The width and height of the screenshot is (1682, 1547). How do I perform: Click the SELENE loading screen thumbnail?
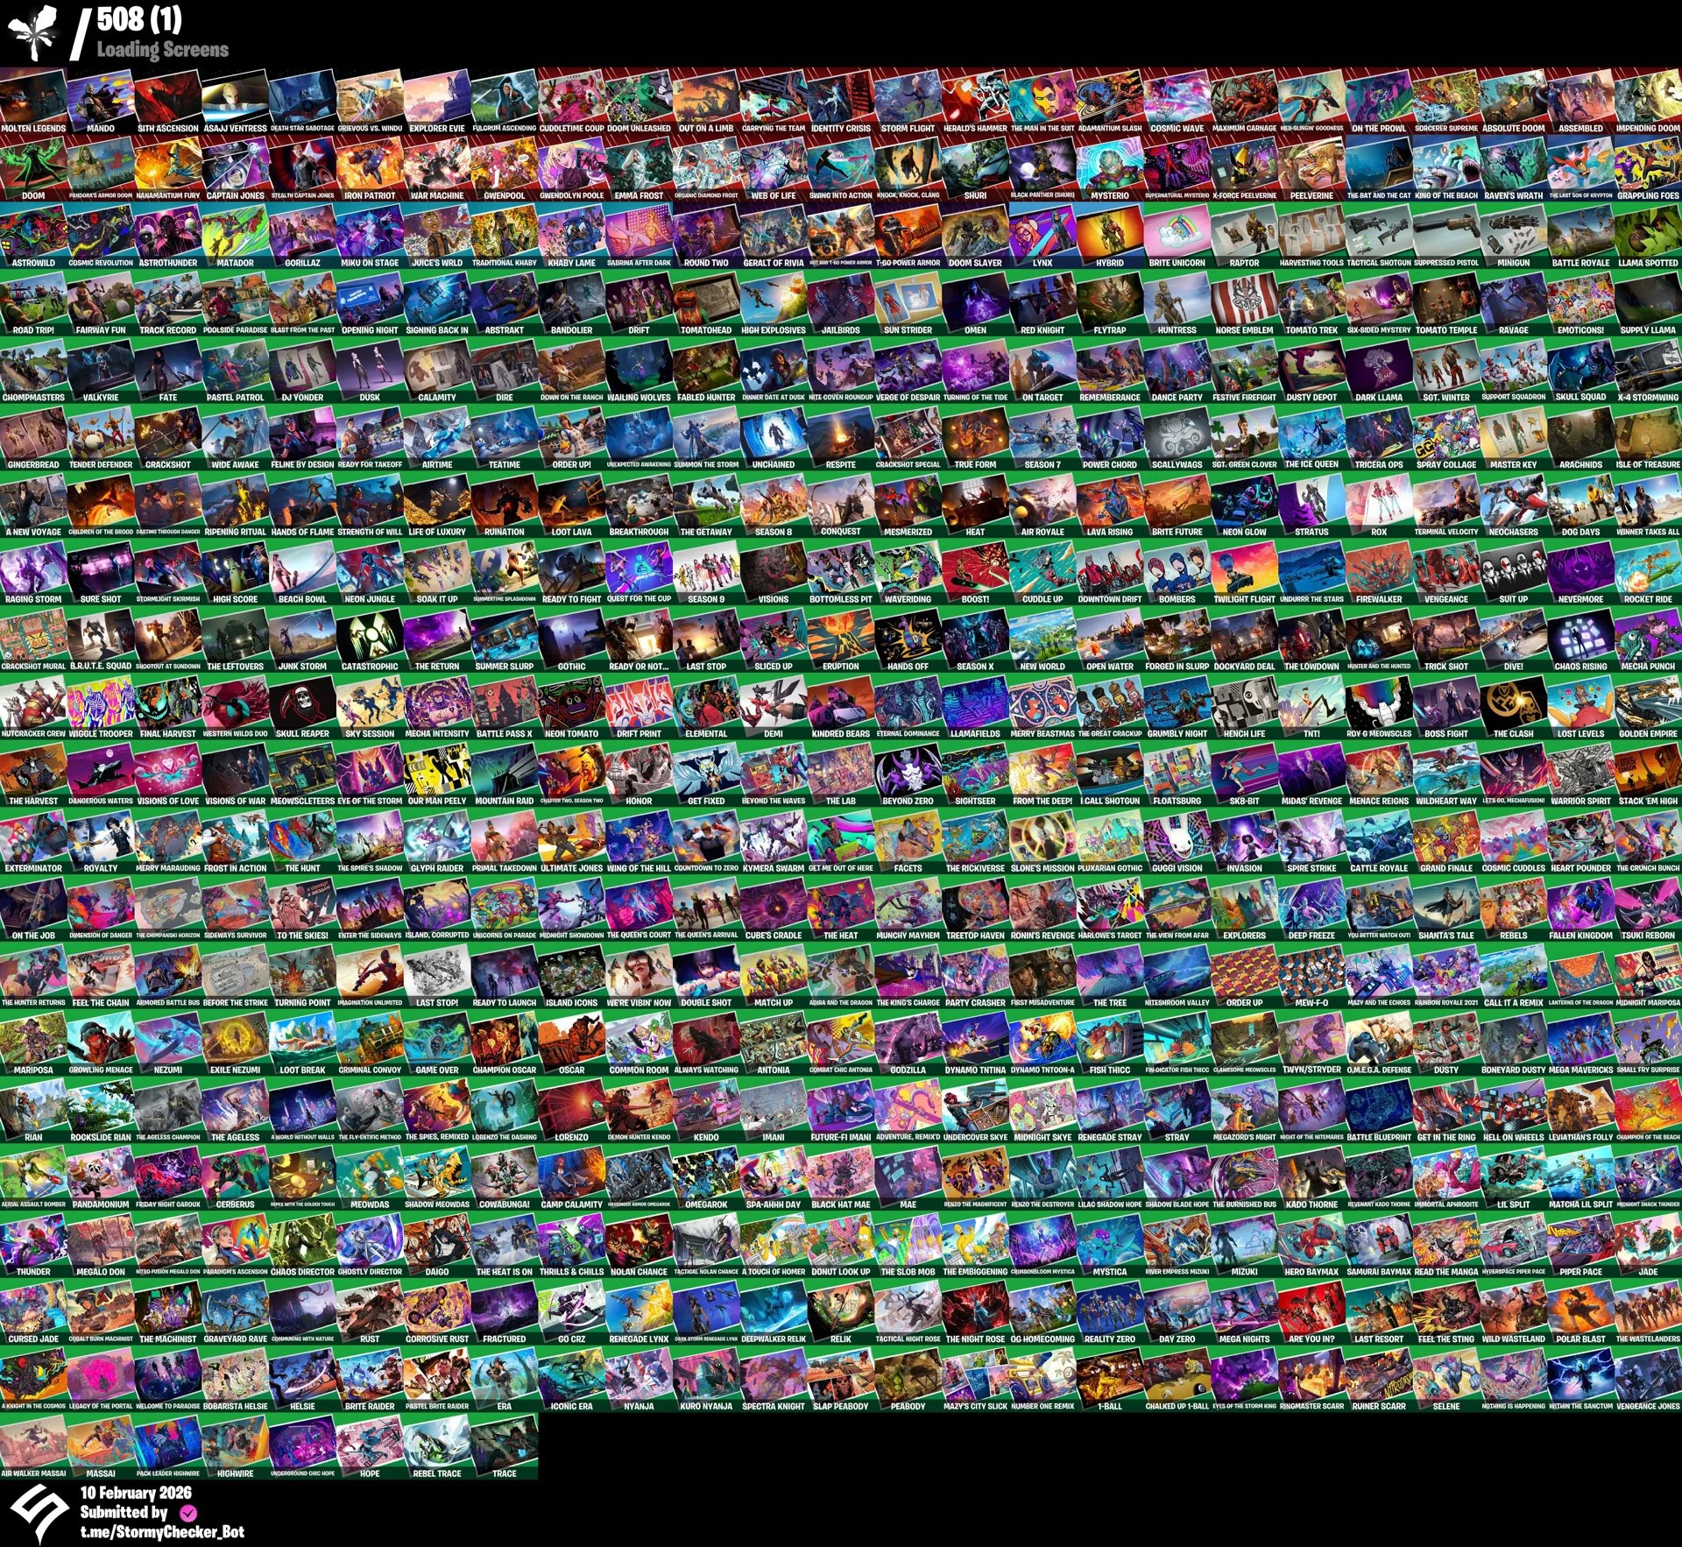click(x=1446, y=1378)
